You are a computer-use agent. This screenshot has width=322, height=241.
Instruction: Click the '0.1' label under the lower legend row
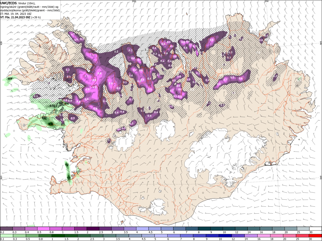(x=2, y=239)
